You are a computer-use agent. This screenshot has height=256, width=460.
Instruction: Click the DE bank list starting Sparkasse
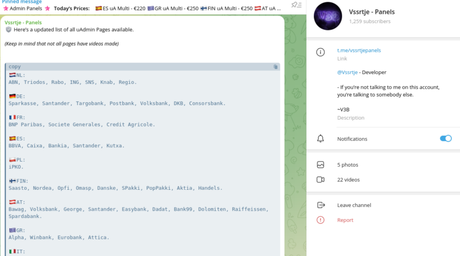117,104
